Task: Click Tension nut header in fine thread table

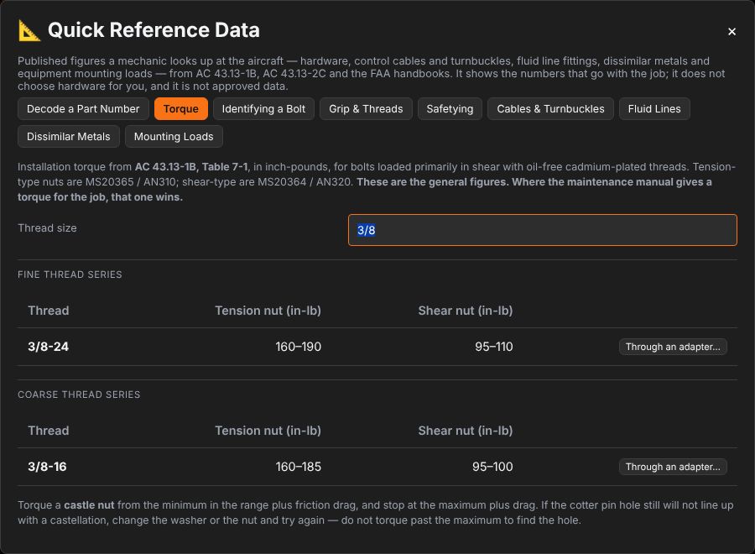Action: tap(268, 311)
